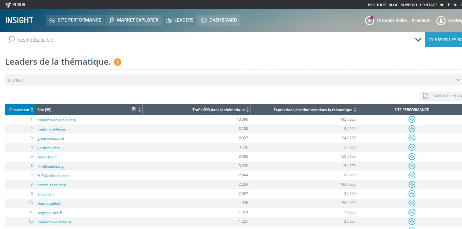462x229 pixels.
Task: Click the orange help question mark icon
Action: (118, 62)
